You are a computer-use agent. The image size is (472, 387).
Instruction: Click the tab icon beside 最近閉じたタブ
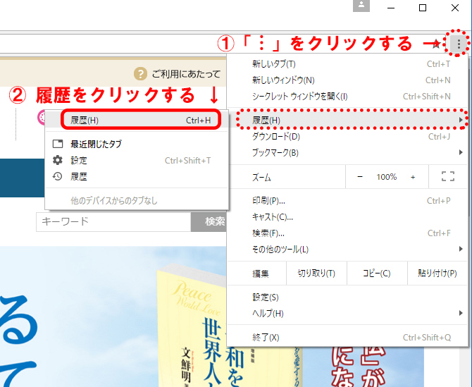58,144
